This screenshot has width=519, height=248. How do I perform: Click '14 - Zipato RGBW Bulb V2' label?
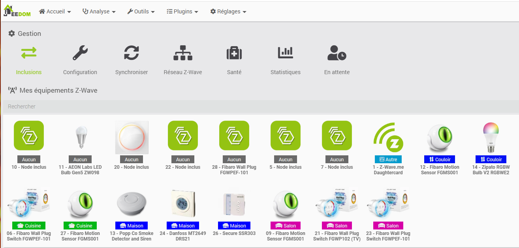[x=491, y=170]
